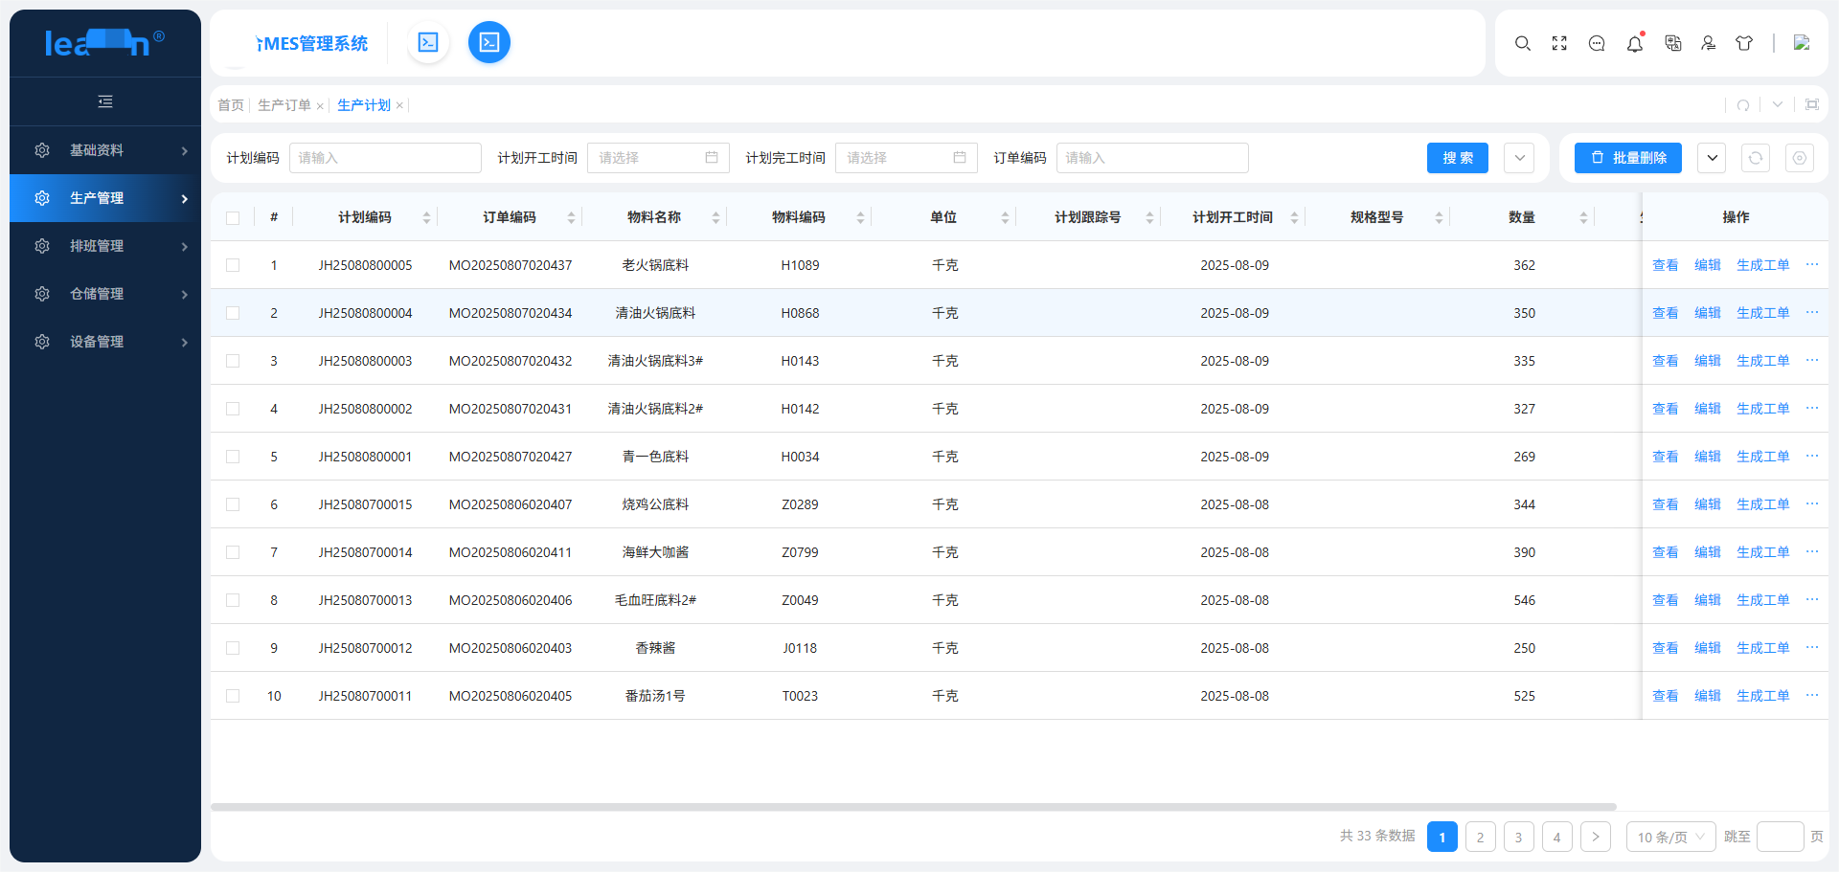Open calendar for 计划开工时间 field
The width and height of the screenshot is (1839, 872).
click(x=712, y=158)
